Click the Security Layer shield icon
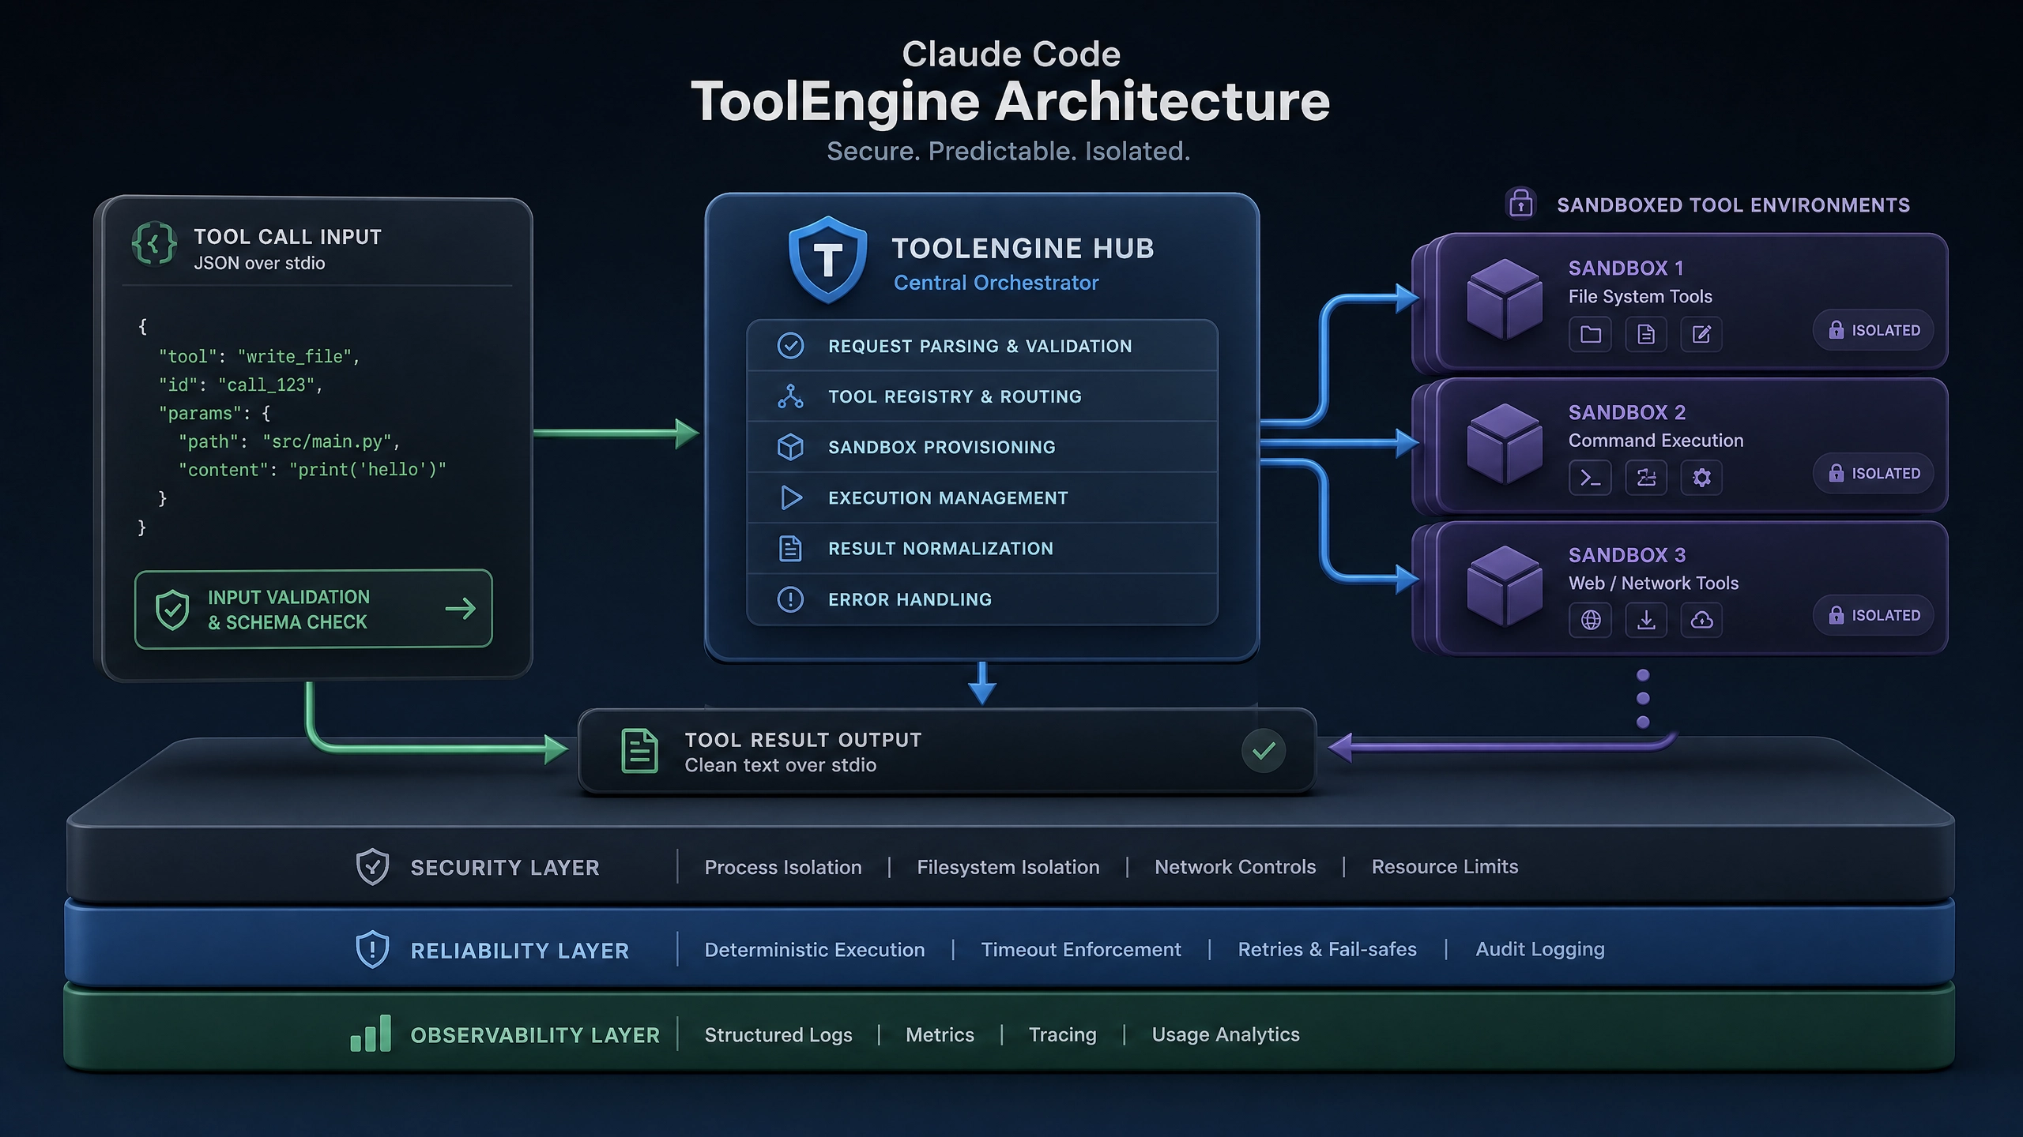2023x1137 pixels. click(372, 867)
